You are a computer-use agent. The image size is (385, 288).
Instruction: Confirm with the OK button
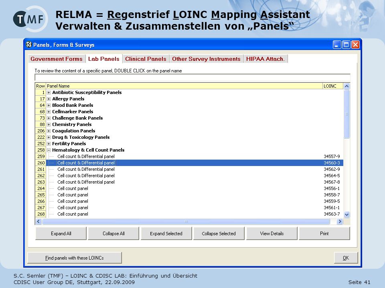[346, 258]
